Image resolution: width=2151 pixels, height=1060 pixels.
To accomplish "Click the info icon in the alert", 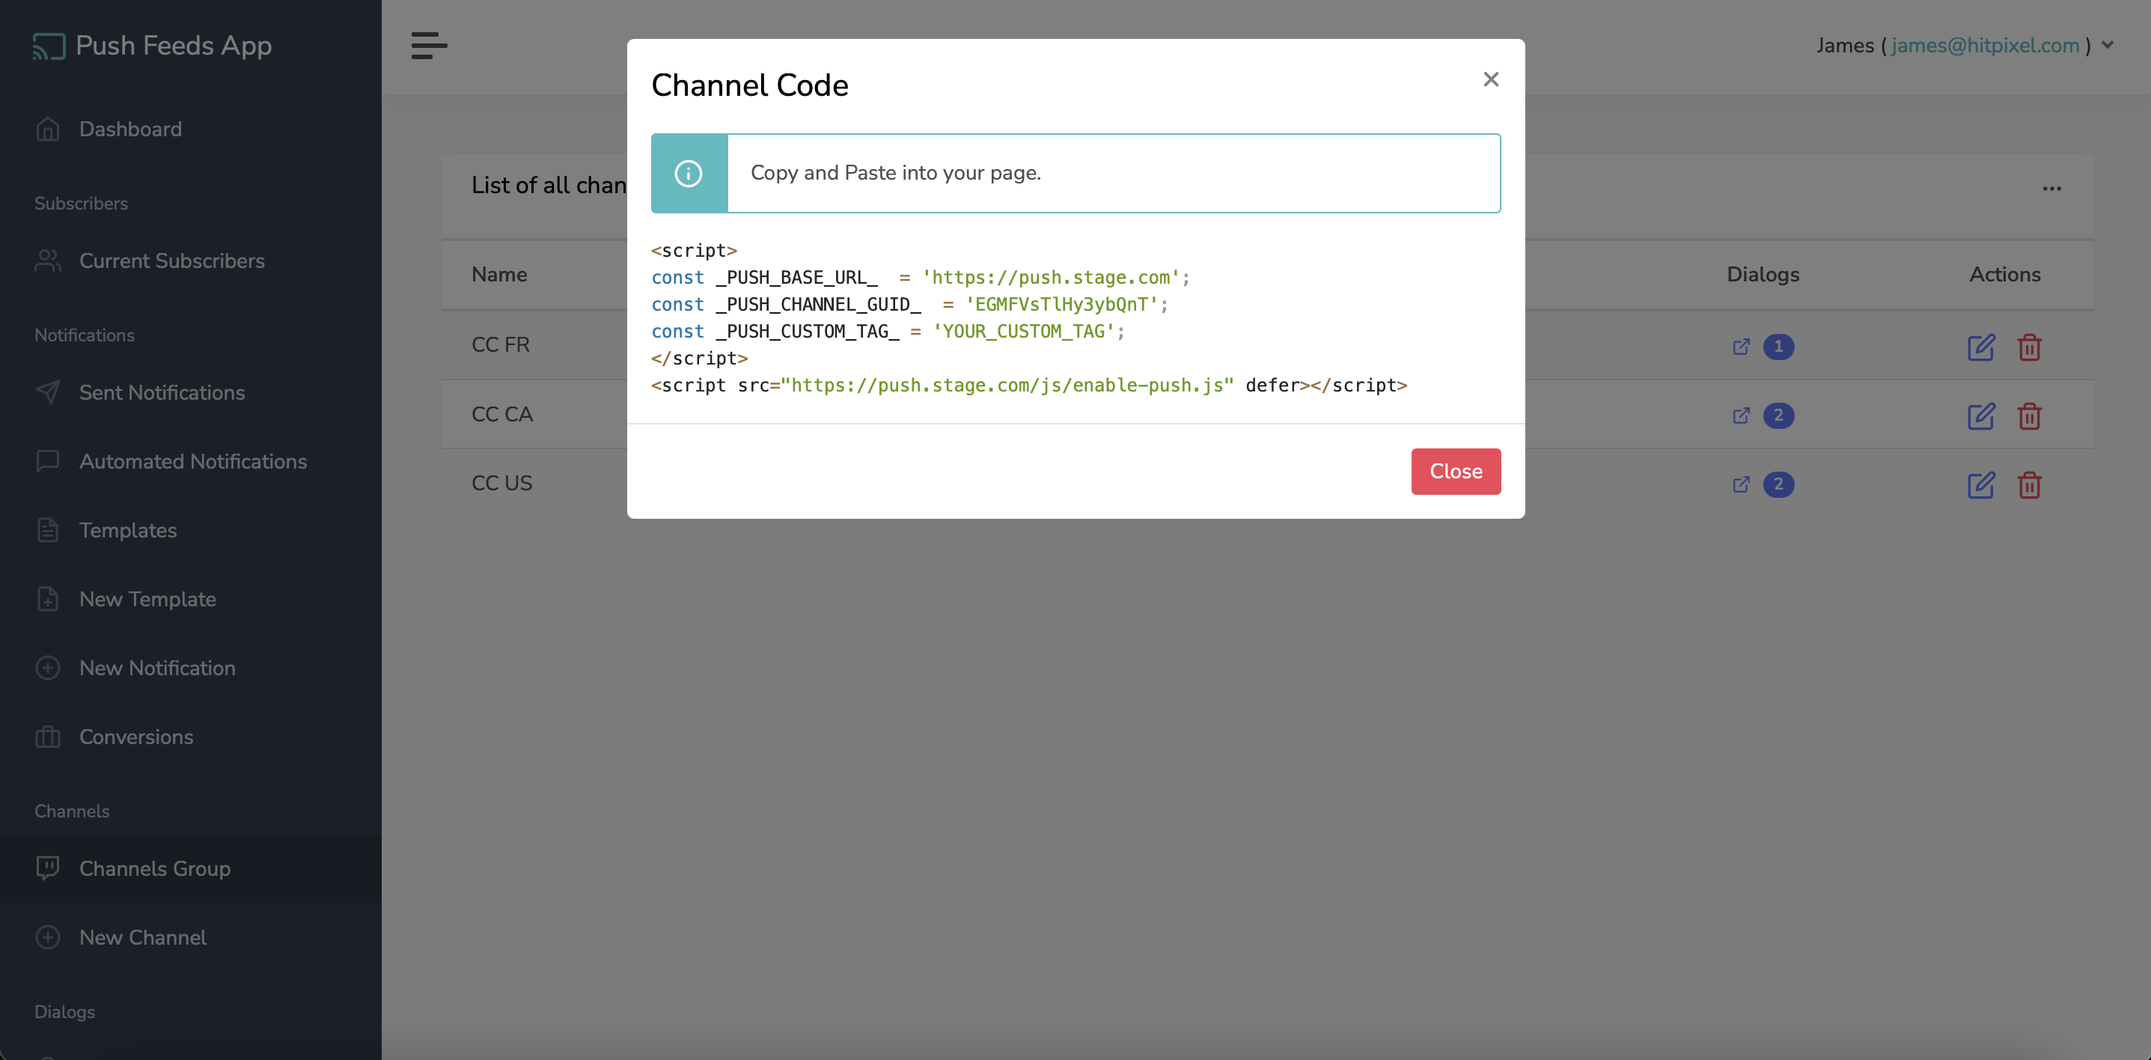I will pos(688,173).
